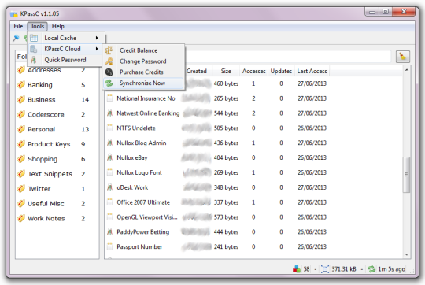The width and height of the screenshot is (425, 285).
Task: Click the blue pin toolbar icon
Action: pyautogui.click(x=17, y=39)
